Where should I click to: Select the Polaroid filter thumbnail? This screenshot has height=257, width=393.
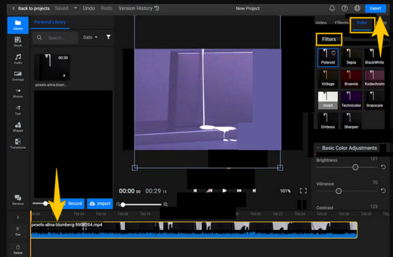click(x=328, y=57)
